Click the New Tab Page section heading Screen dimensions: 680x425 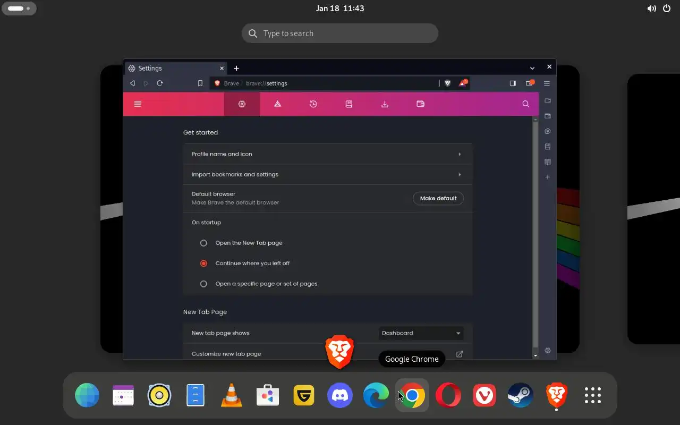coord(205,312)
